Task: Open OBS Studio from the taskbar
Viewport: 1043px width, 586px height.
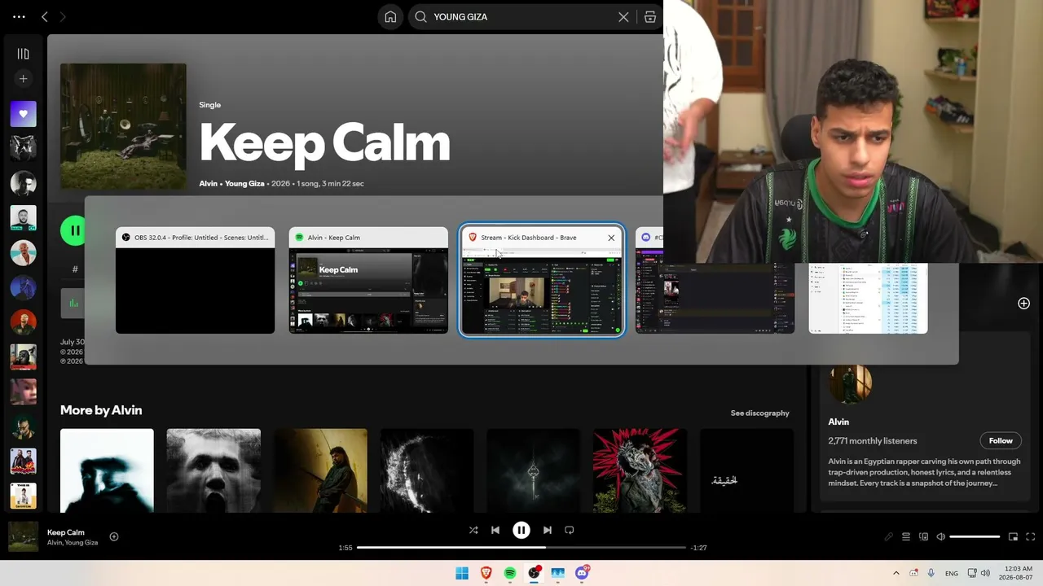Action: pyautogui.click(x=534, y=573)
